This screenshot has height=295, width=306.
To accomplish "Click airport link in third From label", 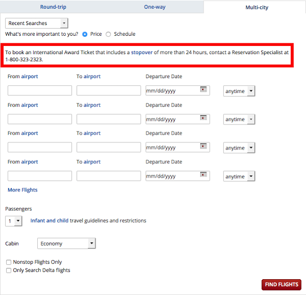I will tap(30, 133).
